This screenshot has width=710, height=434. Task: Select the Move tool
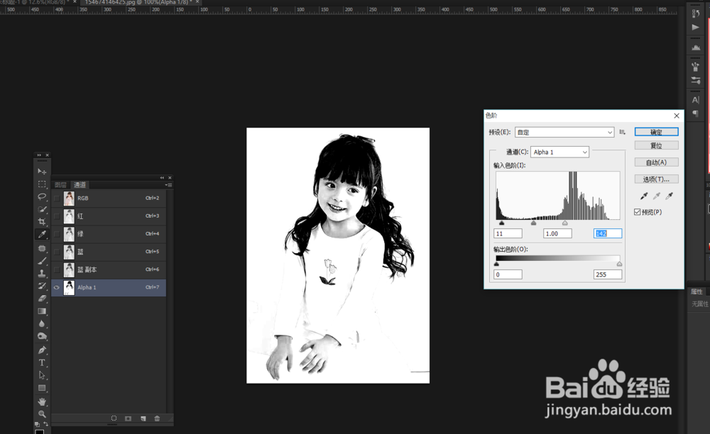click(42, 172)
